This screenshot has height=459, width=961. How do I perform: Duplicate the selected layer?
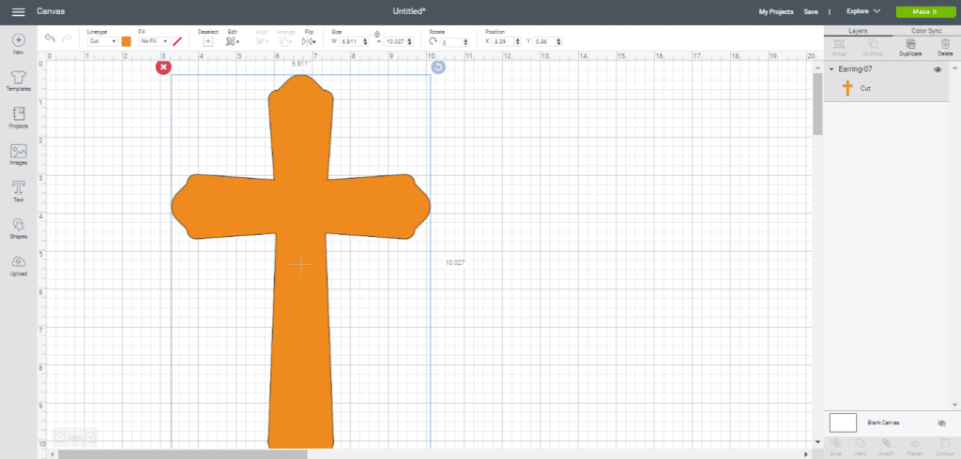tap(910, 48)
